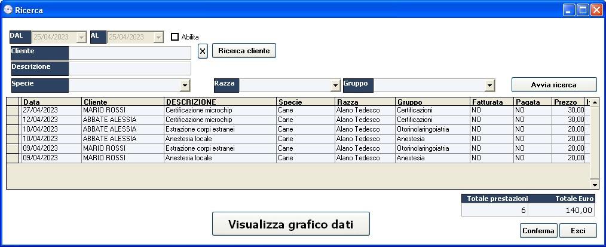The height and width of the screenshot is (247, 606).
Task: Exit using the Esci button
Action: pyautogui.click(x=577, y=231)
